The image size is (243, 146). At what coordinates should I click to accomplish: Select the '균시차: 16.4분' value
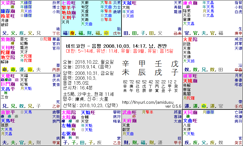[78, 88]
